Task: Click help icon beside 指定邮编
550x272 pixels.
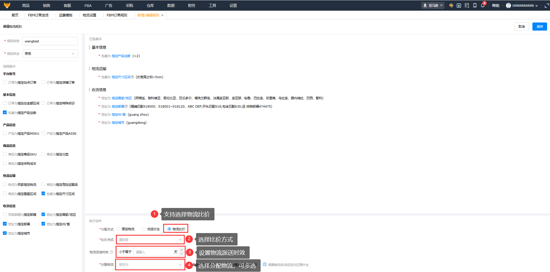Action: click(x=126, y=106)
